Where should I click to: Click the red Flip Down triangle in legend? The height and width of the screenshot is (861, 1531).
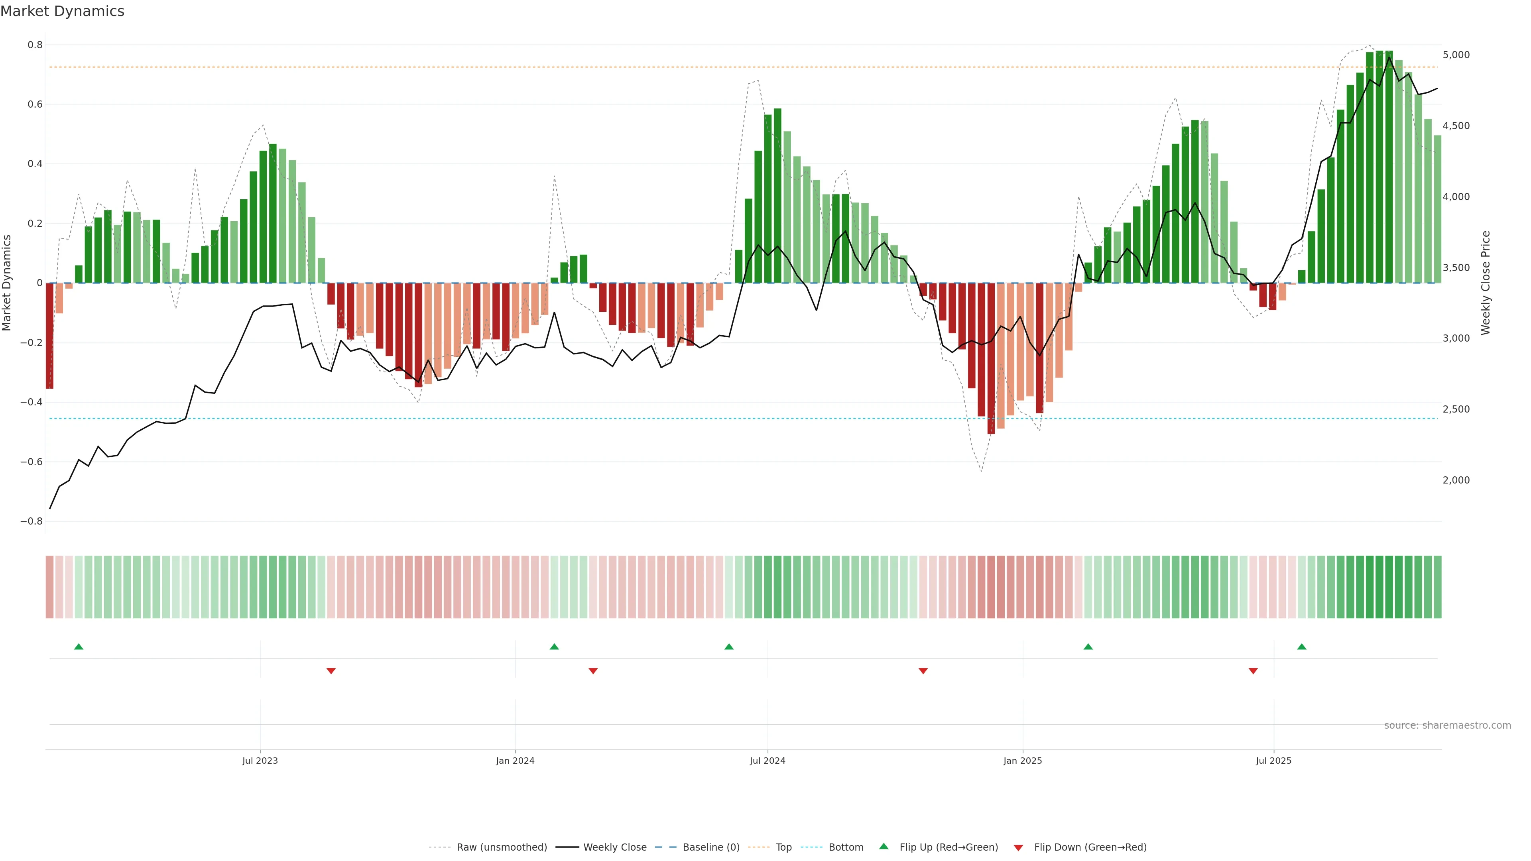[1018, 847]
